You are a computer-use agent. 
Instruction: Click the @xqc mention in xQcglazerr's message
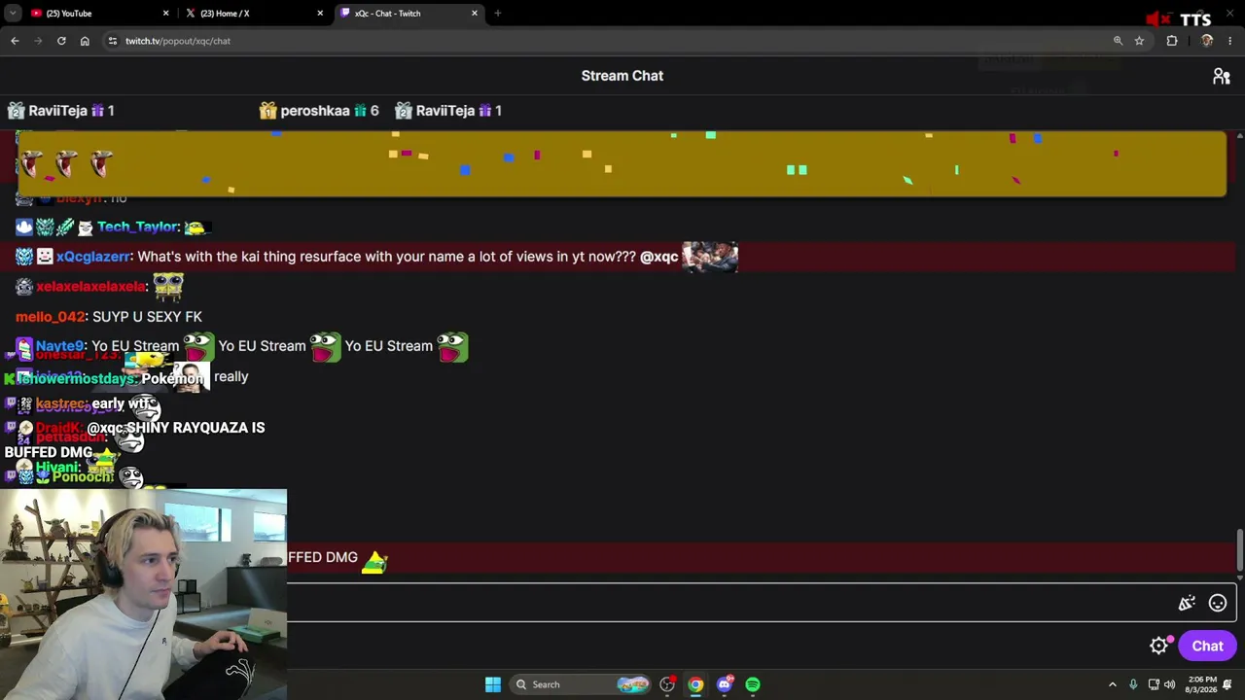[658, 257]
